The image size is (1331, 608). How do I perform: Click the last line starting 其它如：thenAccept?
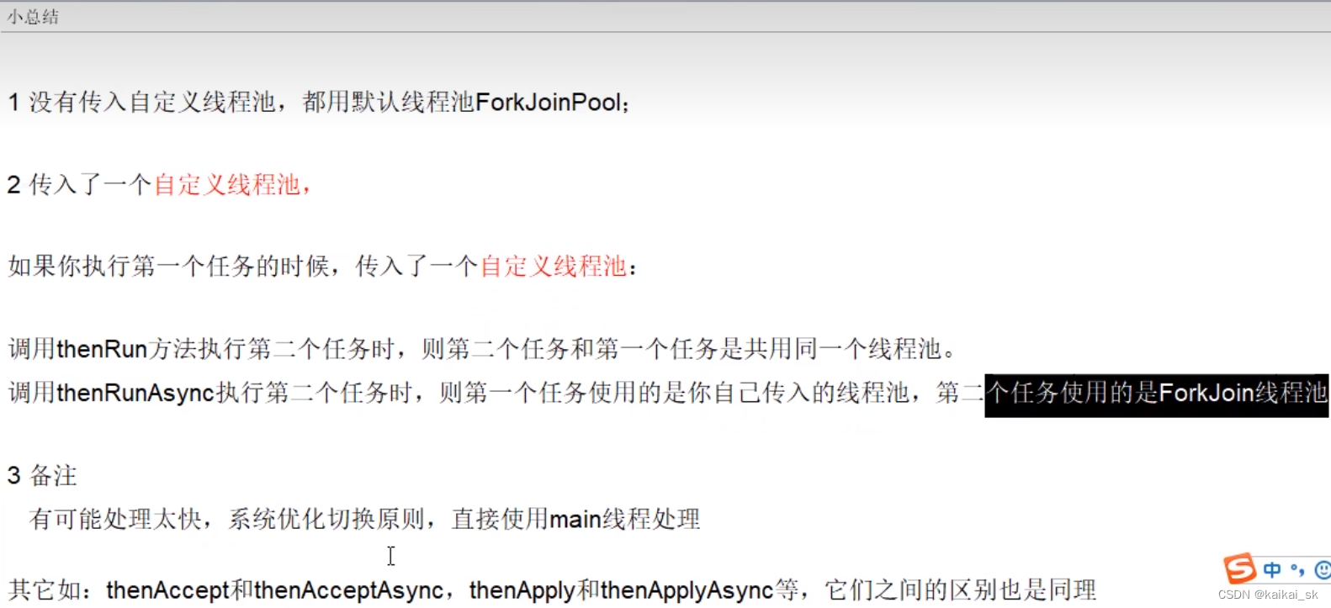pos(552,589)
